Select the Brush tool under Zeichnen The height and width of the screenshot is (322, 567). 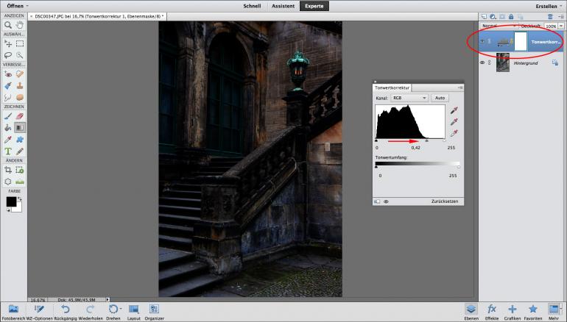pyautogui.click(x=8, y=116)
